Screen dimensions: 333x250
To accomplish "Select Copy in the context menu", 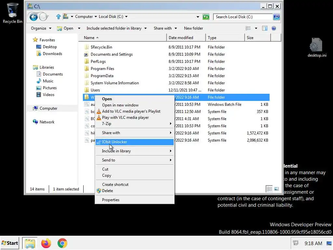I will pos(135,175).
